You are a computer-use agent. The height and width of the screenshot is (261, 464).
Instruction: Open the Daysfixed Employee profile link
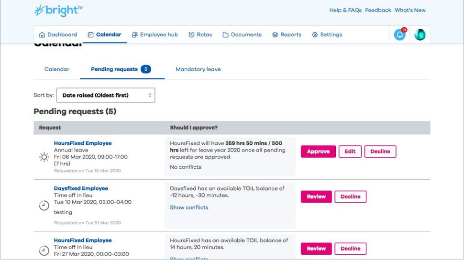pos(81,188)
